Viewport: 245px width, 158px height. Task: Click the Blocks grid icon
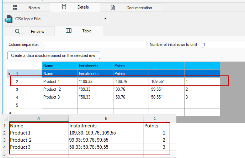coord(15,7)
